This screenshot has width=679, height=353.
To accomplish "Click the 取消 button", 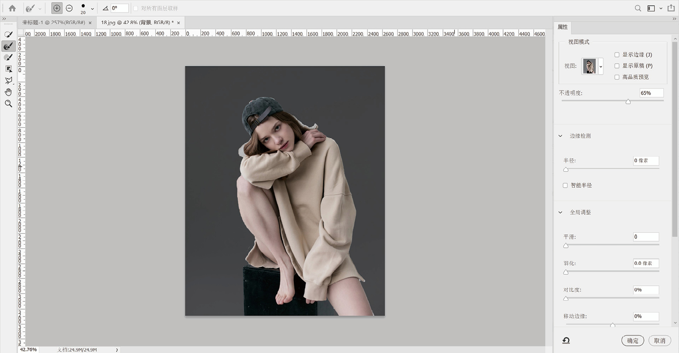I will (x=659, y=340).
